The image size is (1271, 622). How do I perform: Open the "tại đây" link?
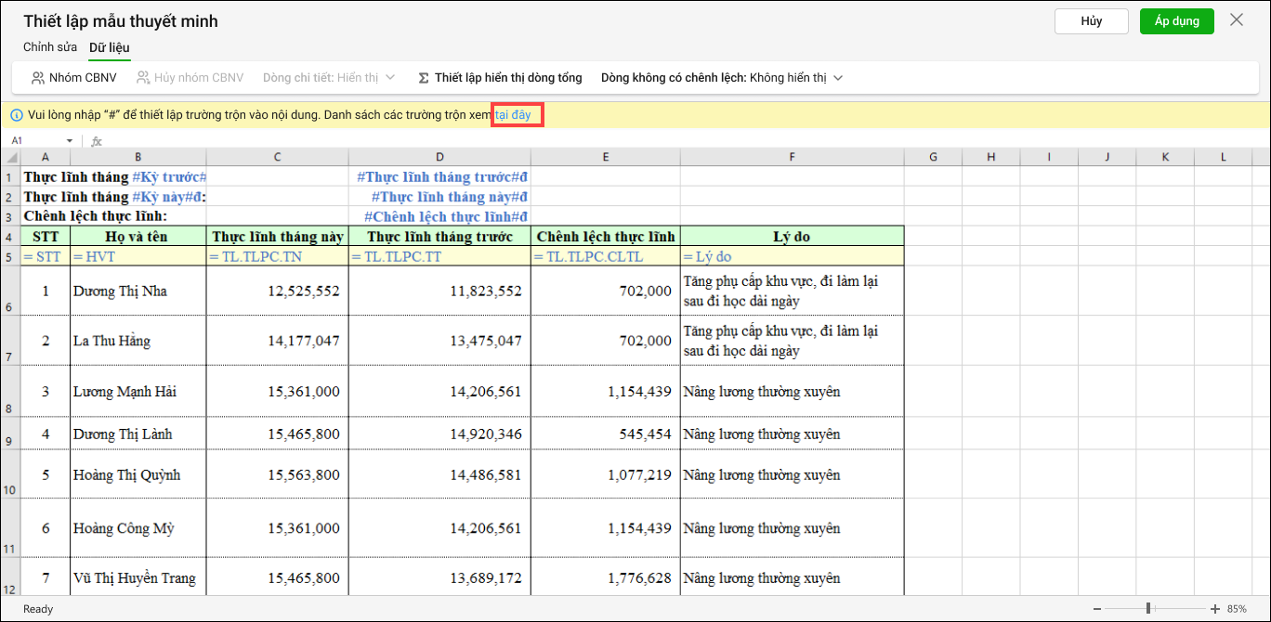tap(514, 115)
